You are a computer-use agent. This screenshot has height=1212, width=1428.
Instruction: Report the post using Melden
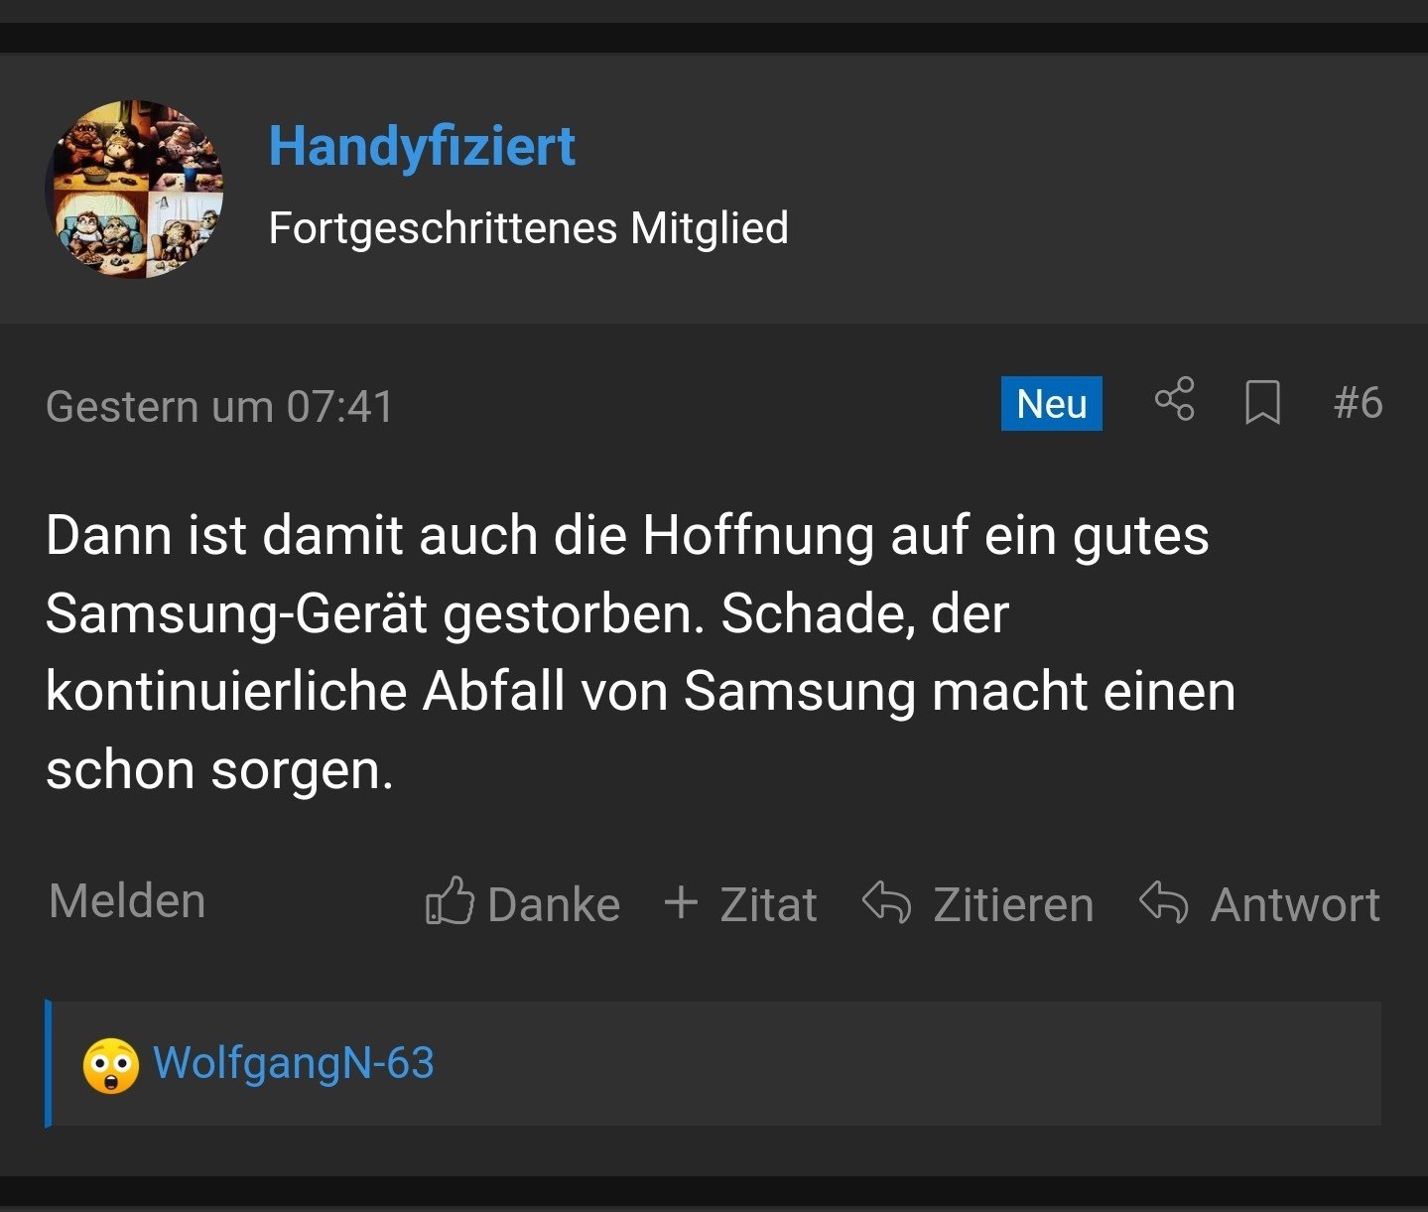tap(127, 901)
